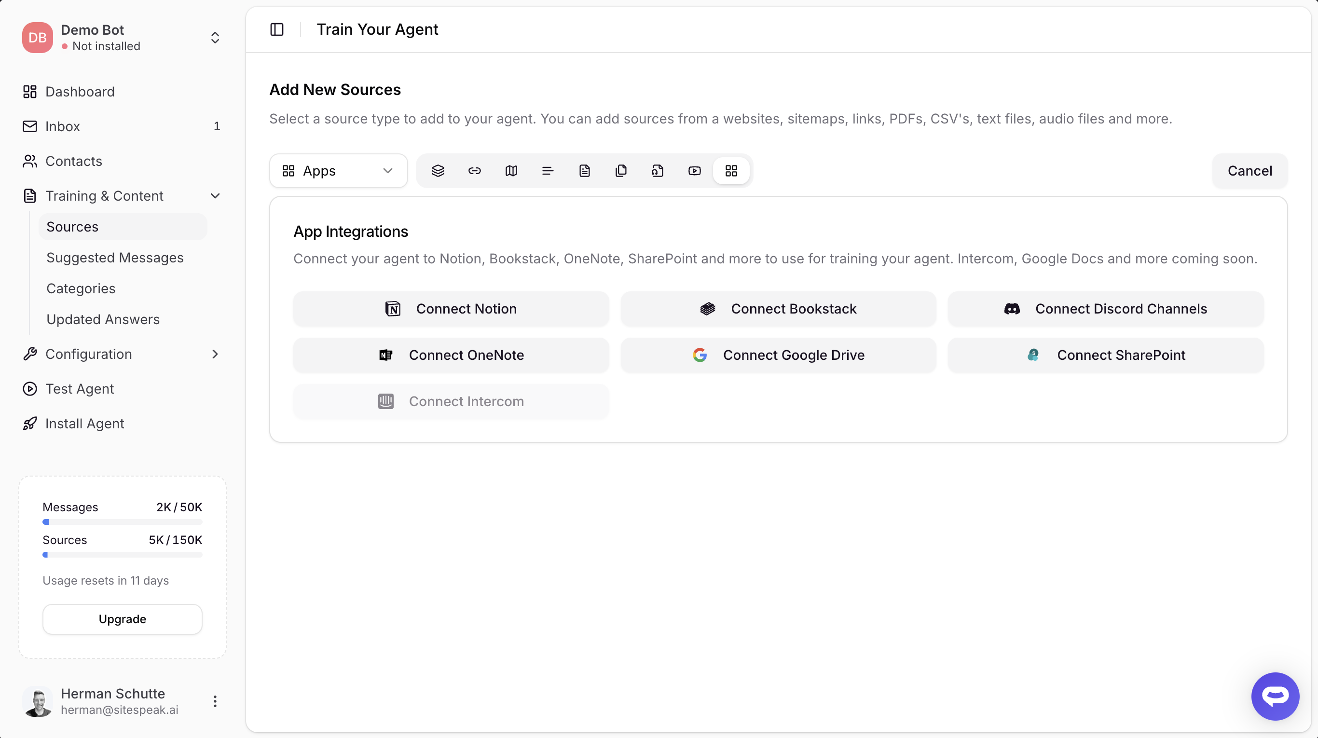
Task: Open Suggested Messages in the sidebar
Action: [x=115, y=258]
